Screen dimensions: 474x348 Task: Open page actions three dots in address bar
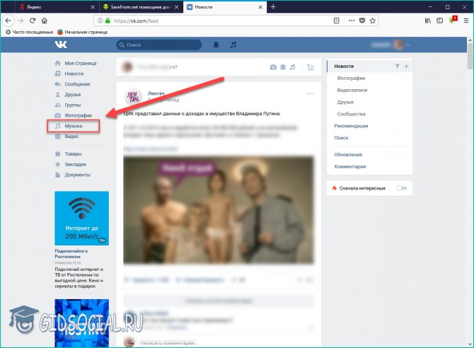pos(352,21)
